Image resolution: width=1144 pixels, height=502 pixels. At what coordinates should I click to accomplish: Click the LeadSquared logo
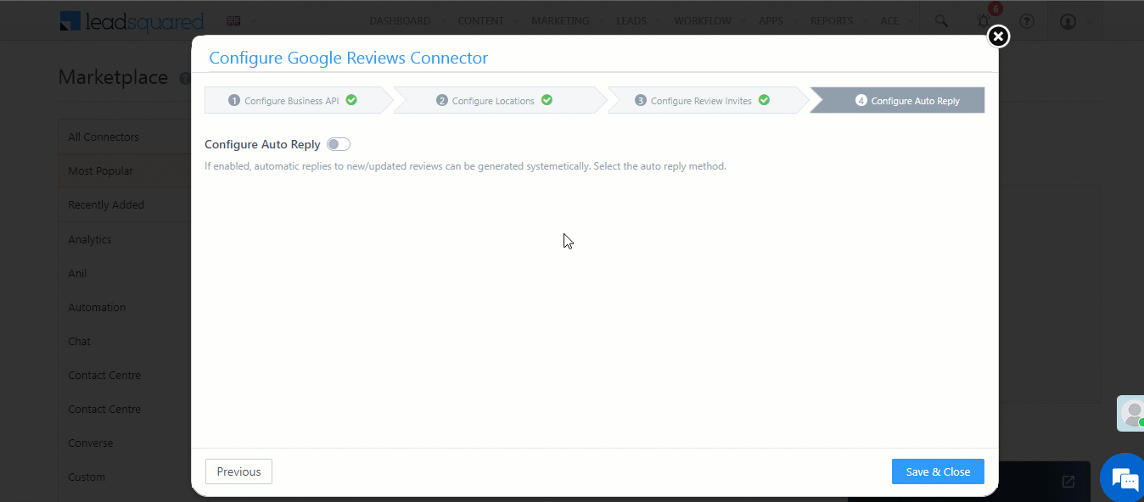coord(132,21)
